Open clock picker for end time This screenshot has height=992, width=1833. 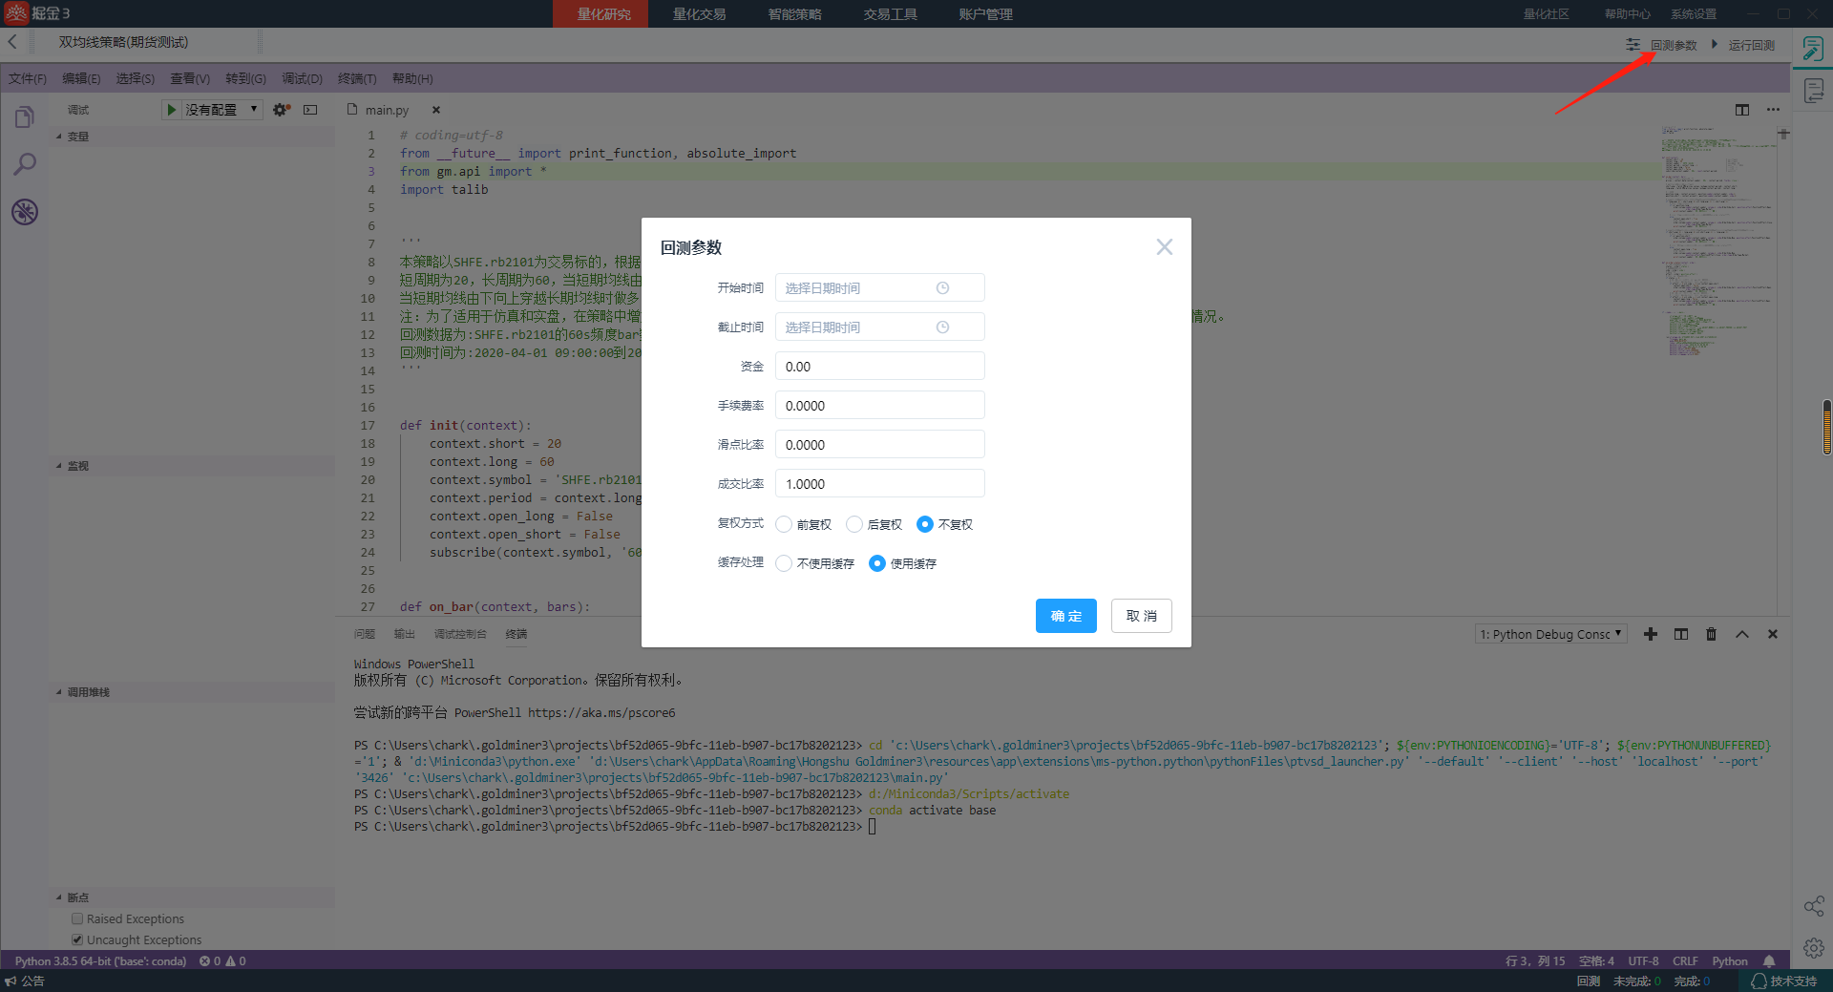[x=942, y=327]
